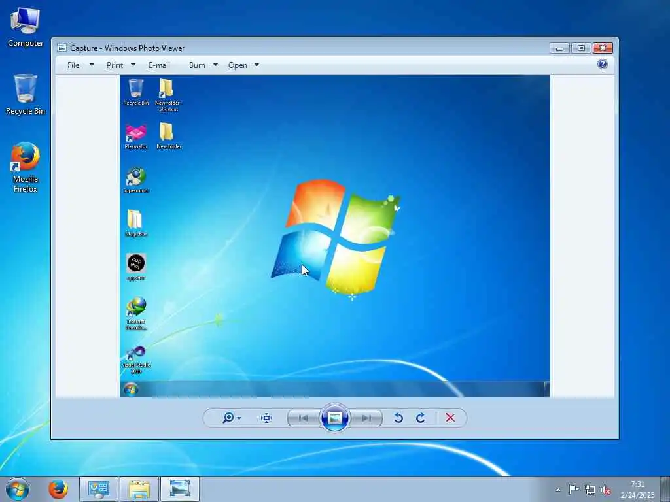Click the network tray icon
670x502 pixels.
point(590,490)
